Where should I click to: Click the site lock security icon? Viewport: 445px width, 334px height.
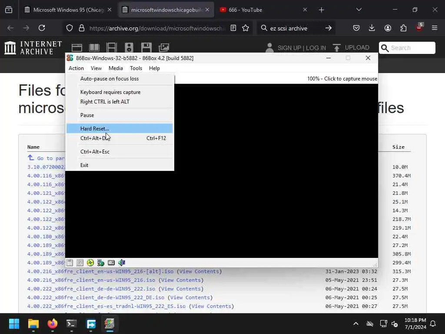82,28
